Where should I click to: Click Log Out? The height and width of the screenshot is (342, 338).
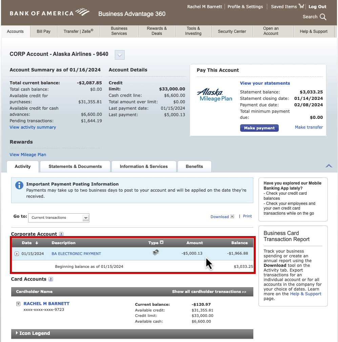(317, 6)
